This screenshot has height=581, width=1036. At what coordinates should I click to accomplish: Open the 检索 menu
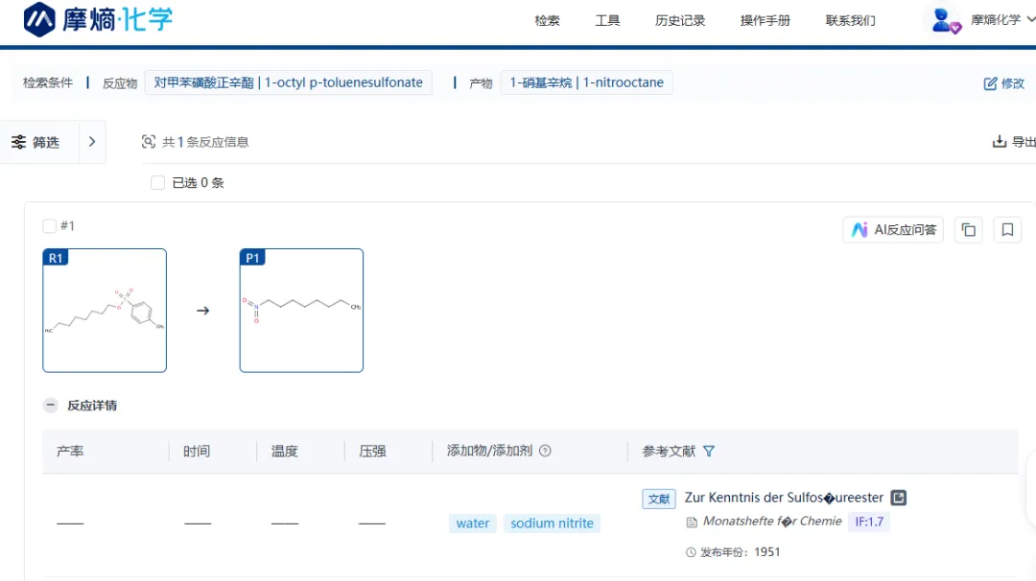[547, 20]
